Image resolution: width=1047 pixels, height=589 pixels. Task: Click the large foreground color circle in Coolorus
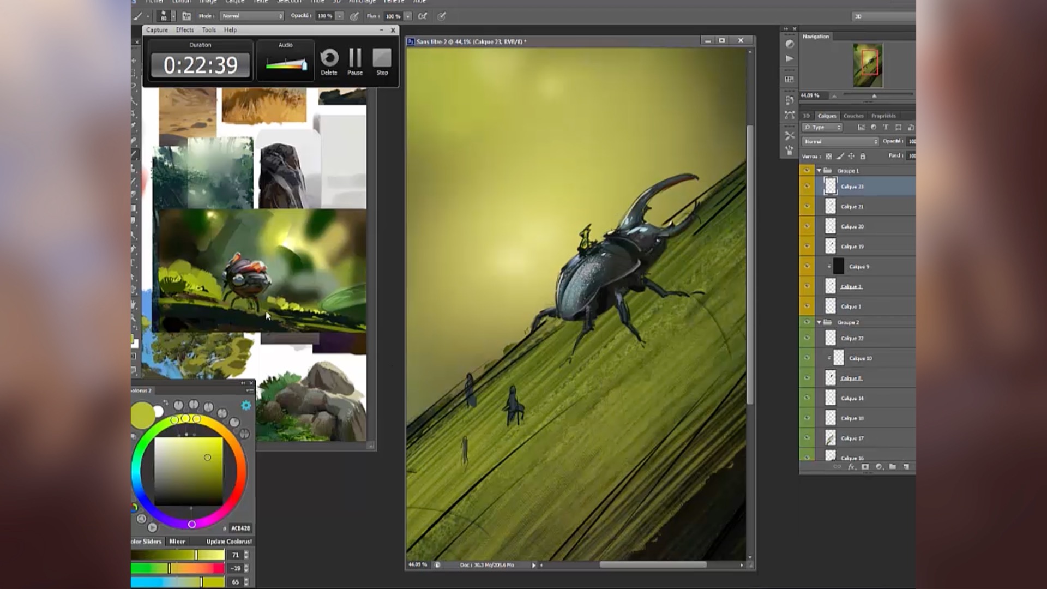143,416
